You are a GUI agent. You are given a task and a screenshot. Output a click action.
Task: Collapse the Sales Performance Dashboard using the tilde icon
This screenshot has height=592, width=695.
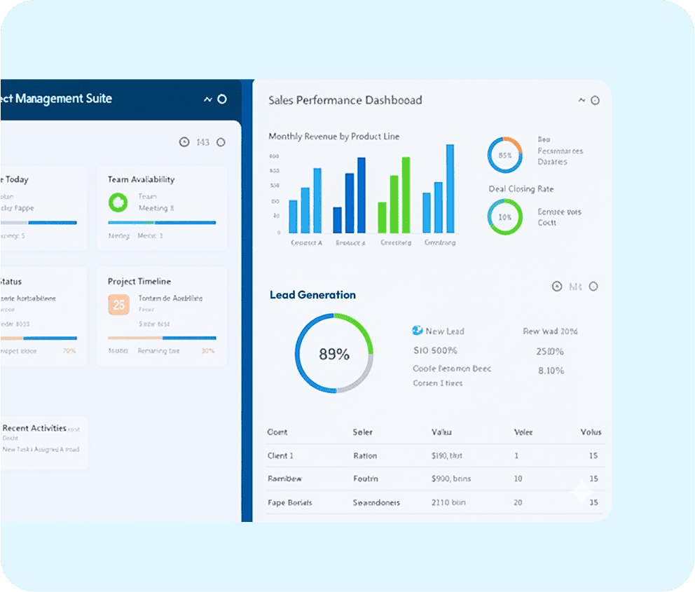(581, 101)
